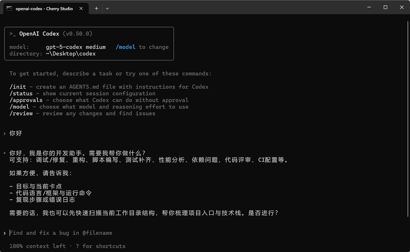
Task: Click the blue '/model' next to 'to change'
Action: click(126, 47)
